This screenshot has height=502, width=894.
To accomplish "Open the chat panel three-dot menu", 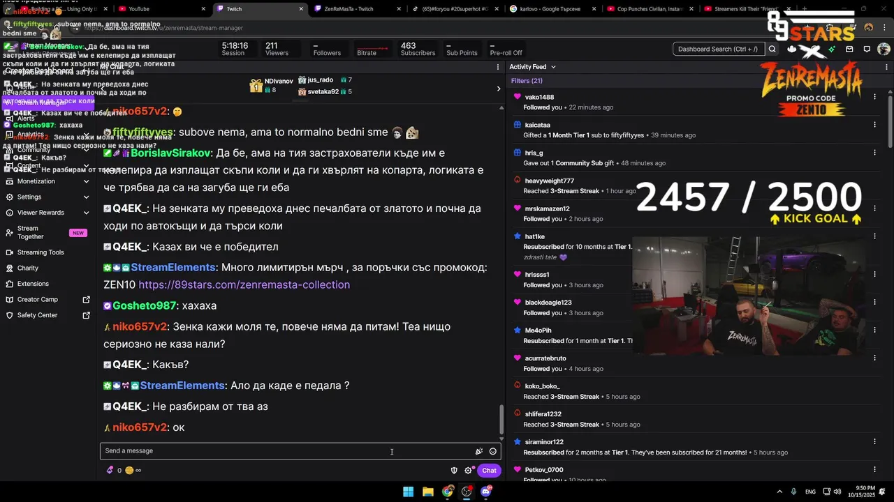I will pos(498,67).
